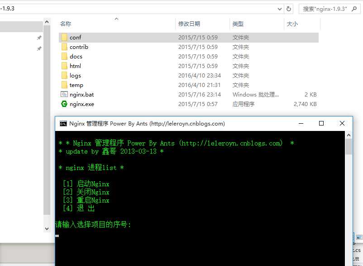Click the Nginx console window title bar text

(147, 124)
